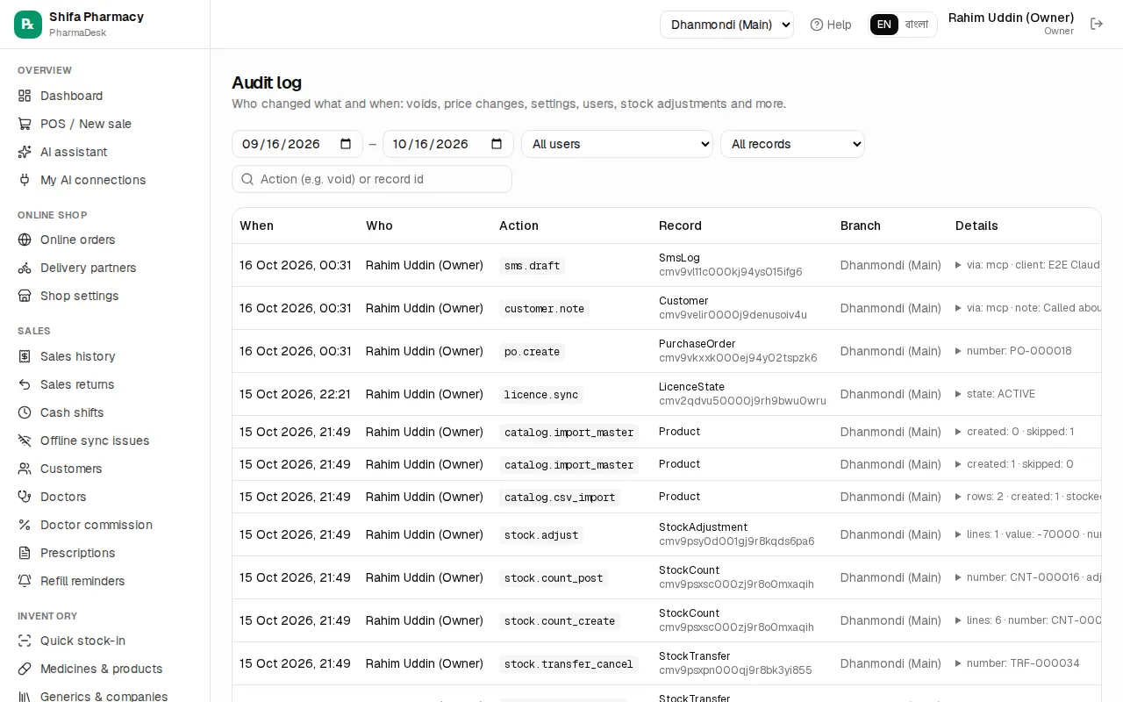Click the Doctors stethoscope icon
Screen dimensions: 1123x702
[25, 497]
